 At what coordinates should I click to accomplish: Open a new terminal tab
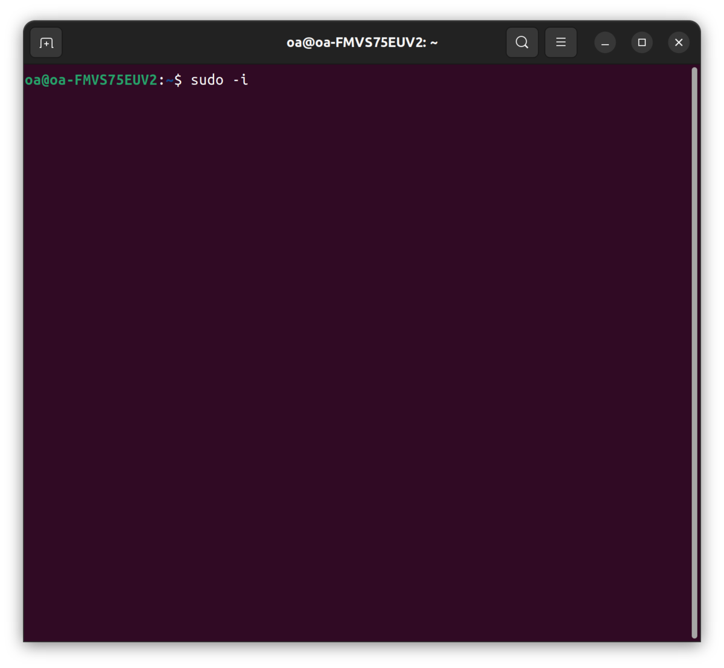(x=46, y=43)
